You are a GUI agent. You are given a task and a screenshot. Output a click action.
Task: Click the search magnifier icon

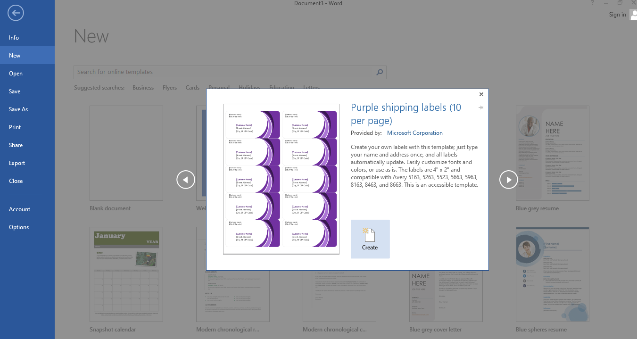[380, 72]
